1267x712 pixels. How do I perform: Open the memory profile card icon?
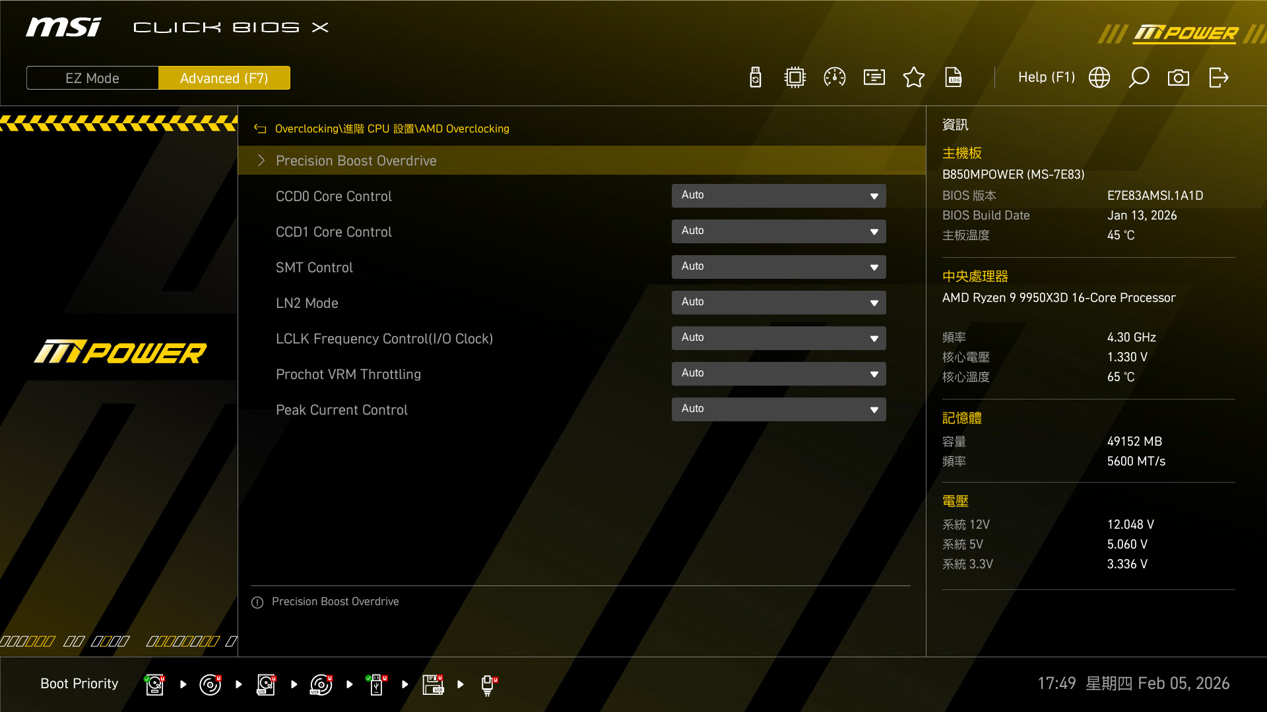[874, 78]
